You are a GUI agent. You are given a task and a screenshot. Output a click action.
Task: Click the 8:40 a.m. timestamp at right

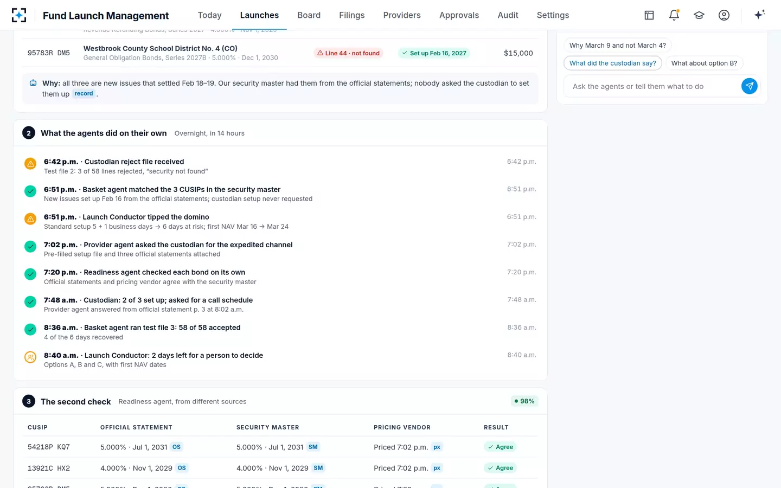pos(522,355)
